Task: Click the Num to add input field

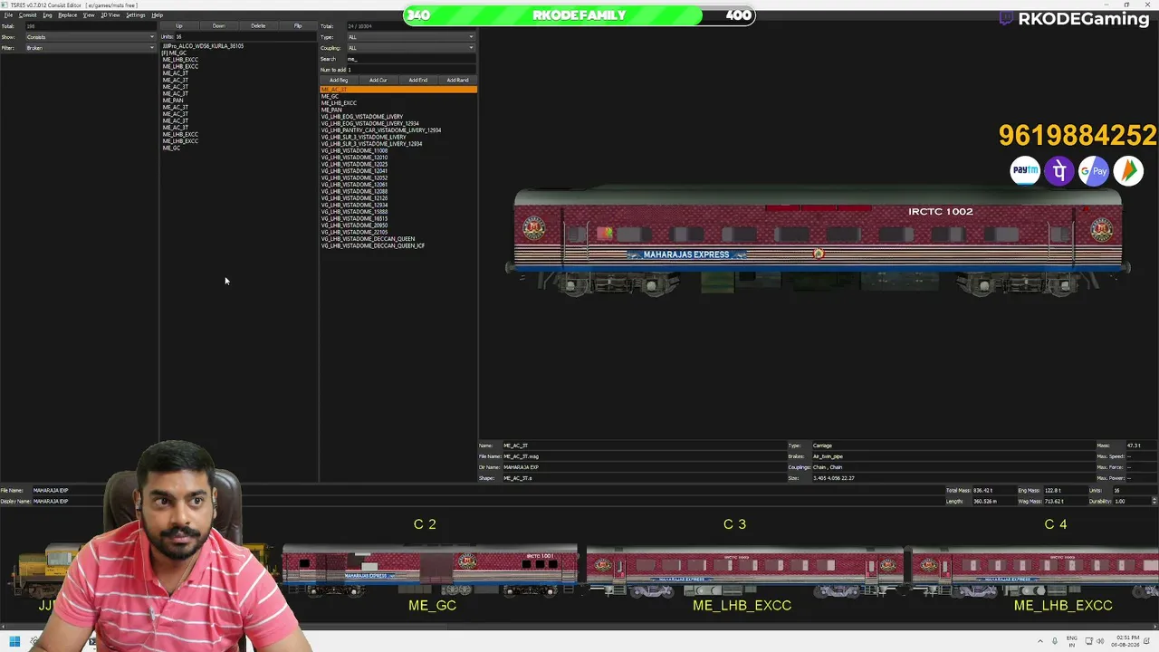Action: 411,70
